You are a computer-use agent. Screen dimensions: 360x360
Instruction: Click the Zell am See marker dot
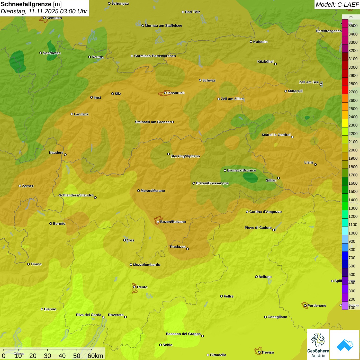[x=321, y=84]
